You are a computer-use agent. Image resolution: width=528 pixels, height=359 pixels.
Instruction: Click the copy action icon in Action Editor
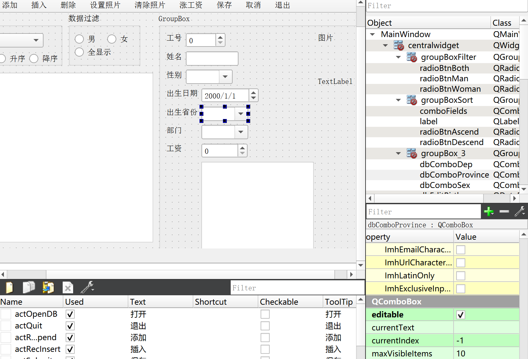[x=29, y=287]
